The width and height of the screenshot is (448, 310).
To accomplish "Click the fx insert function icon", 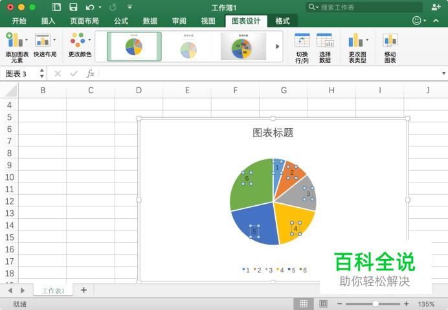I will pos(90,74).
